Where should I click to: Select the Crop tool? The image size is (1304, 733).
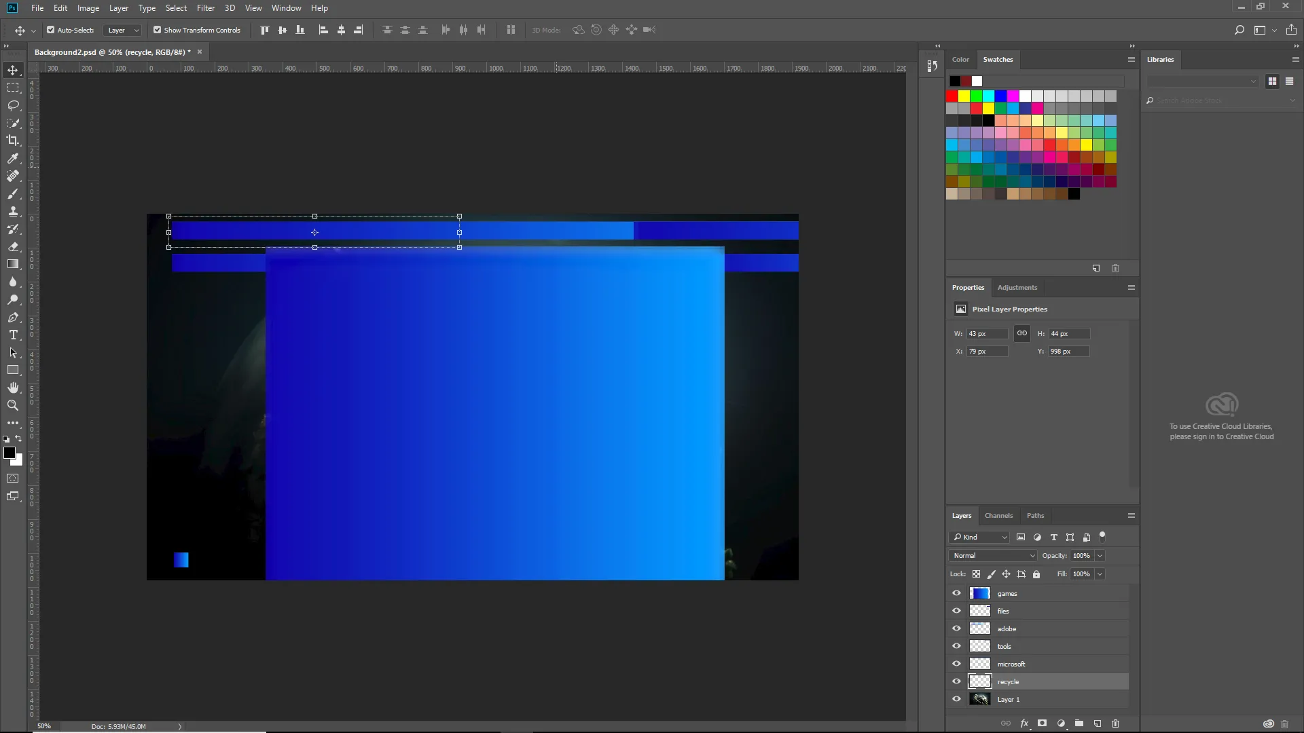tap(13, 140)
